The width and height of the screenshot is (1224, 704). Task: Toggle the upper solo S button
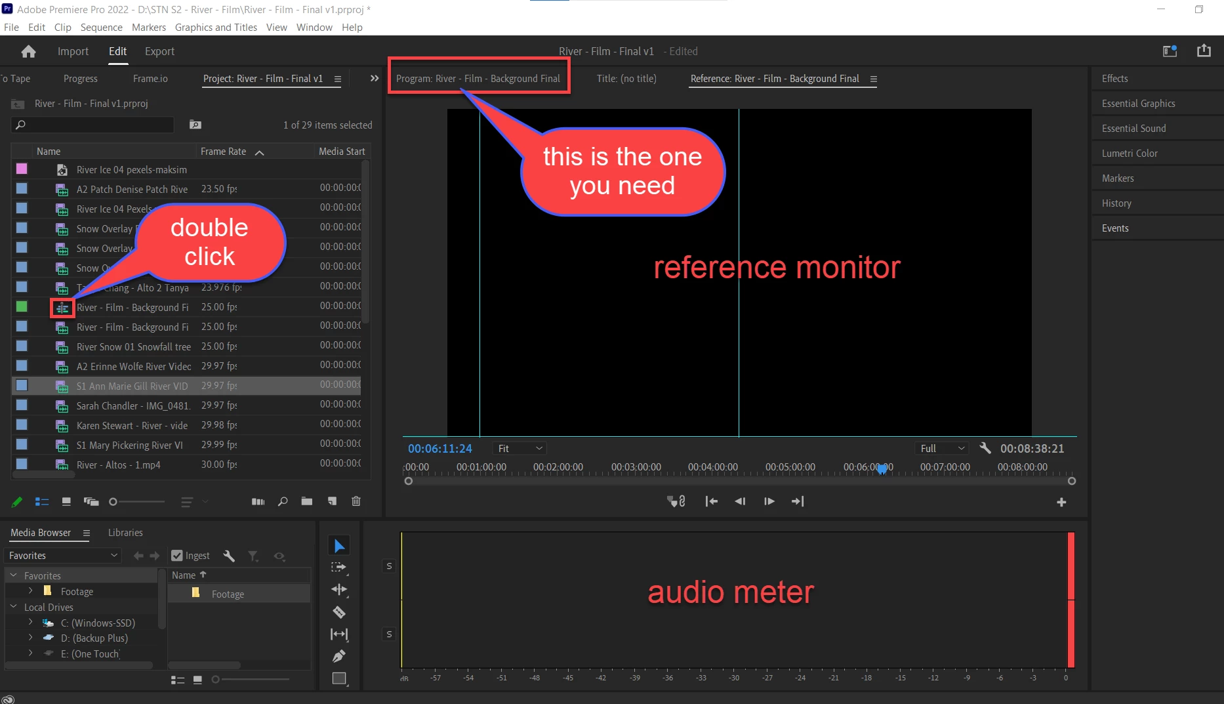pyautogui.click(x=389, y=566)
